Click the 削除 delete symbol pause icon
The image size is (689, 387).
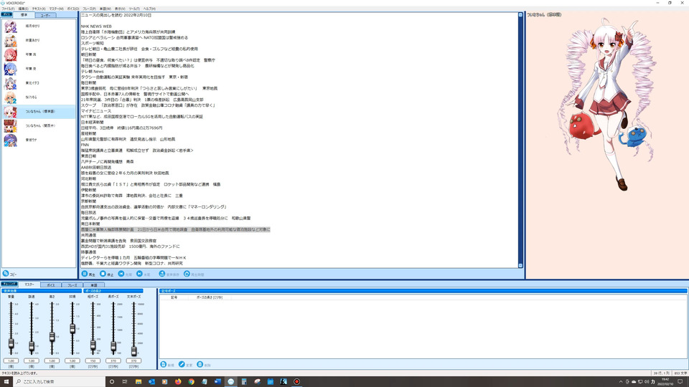tap(200, 365)
